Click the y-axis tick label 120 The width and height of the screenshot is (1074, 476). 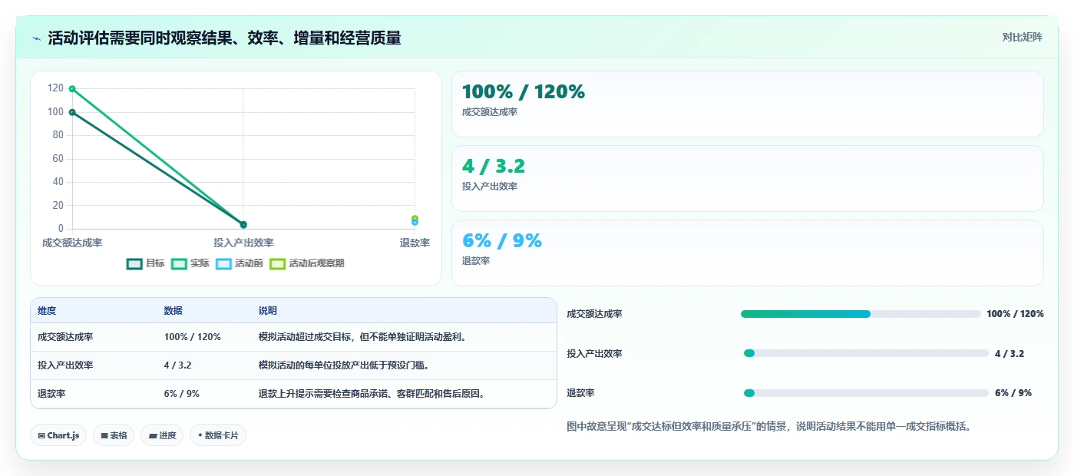tap(55, 88)
